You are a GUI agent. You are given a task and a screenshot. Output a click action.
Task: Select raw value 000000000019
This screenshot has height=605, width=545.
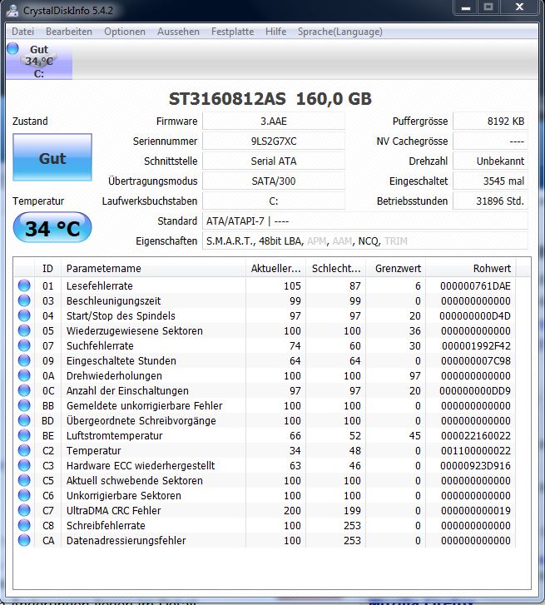click(x=476, y=510)
